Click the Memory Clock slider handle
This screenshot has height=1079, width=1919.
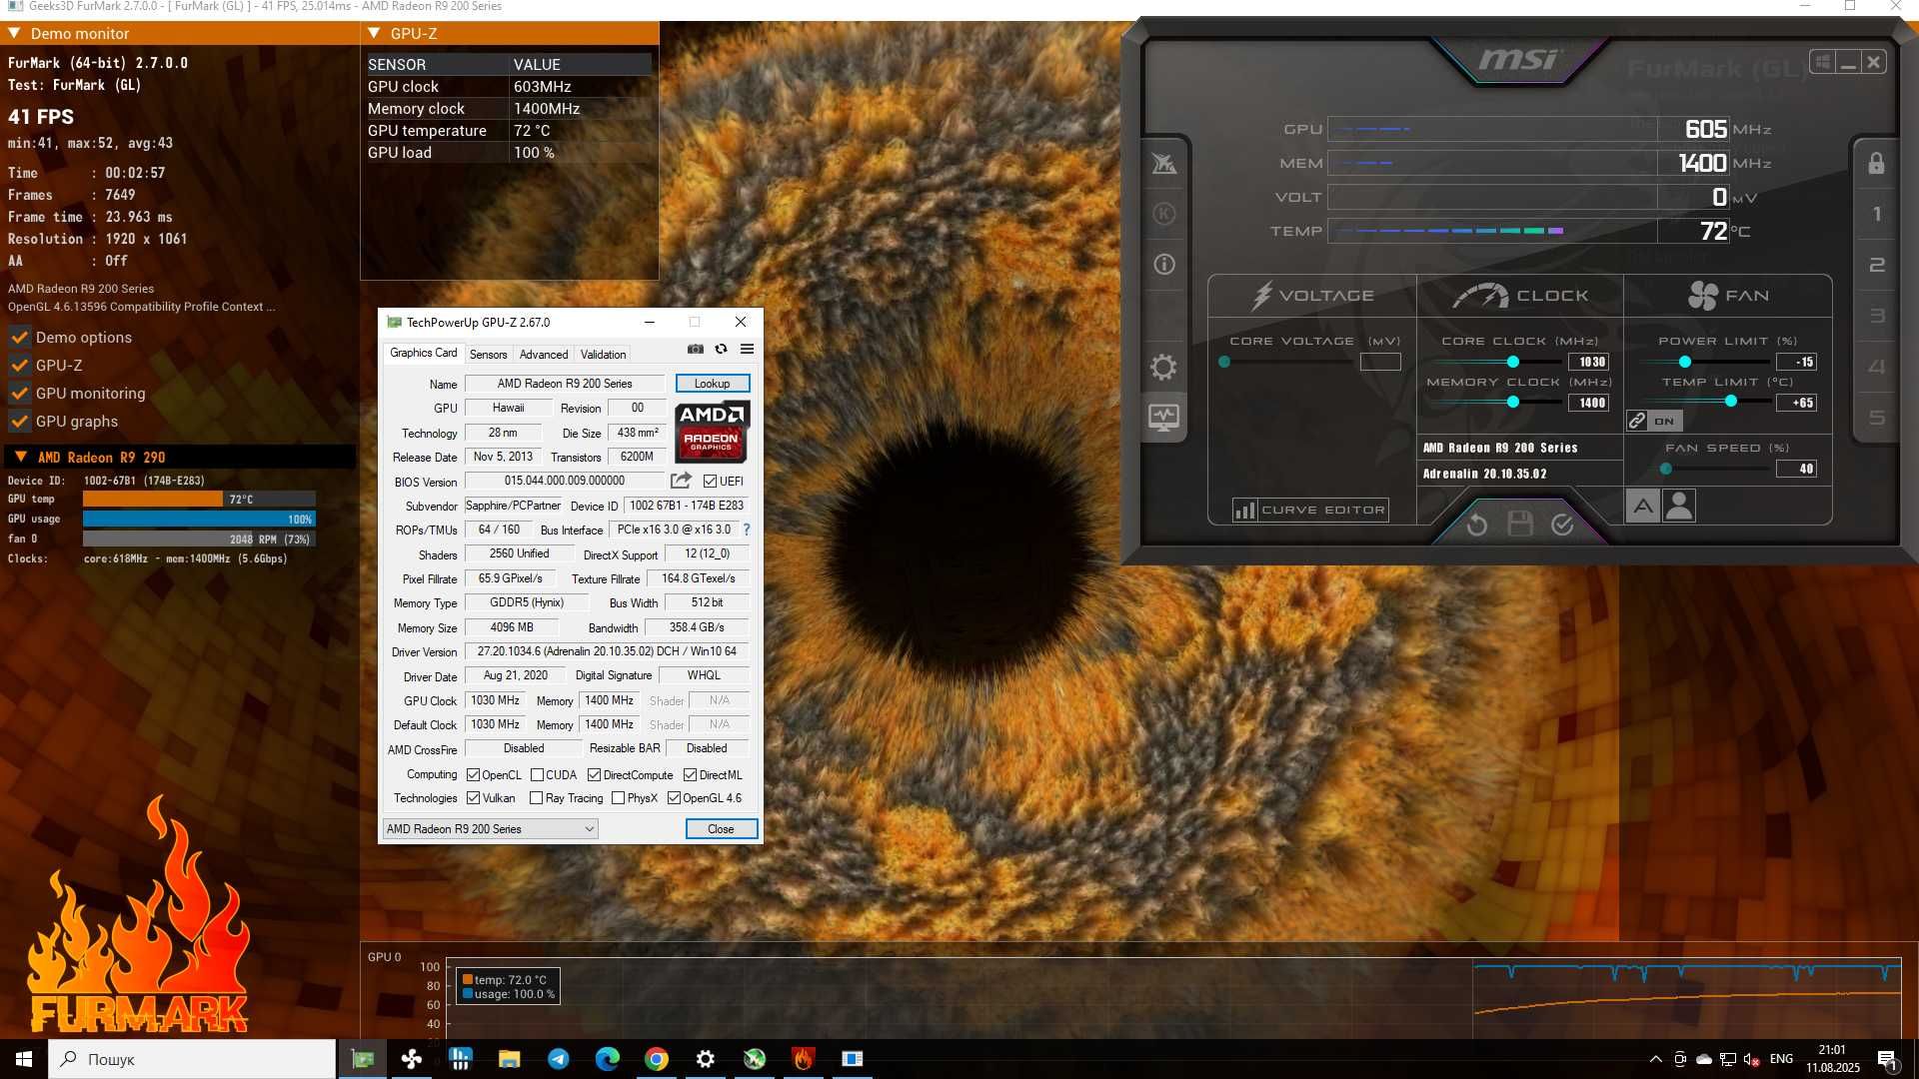click(x=1513, y=402)
